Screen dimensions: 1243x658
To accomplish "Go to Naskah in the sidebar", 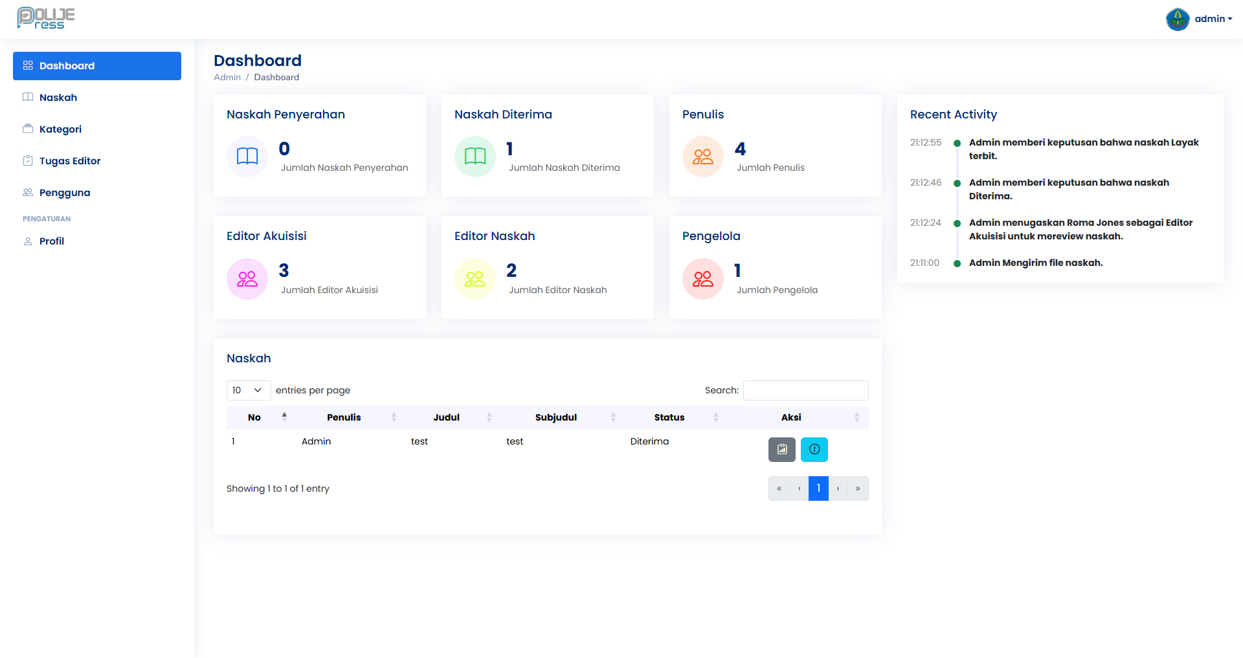I will click(x=97, y=98).
